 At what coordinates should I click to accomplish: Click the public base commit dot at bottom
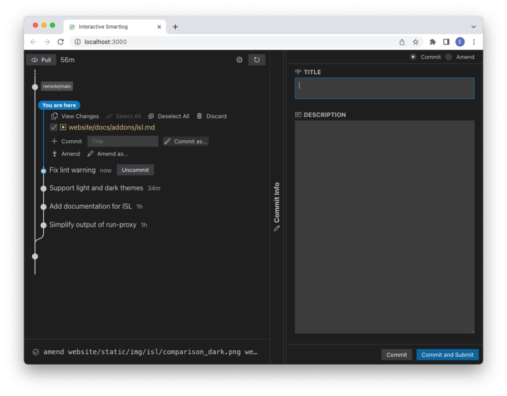[x=36, y=256]
